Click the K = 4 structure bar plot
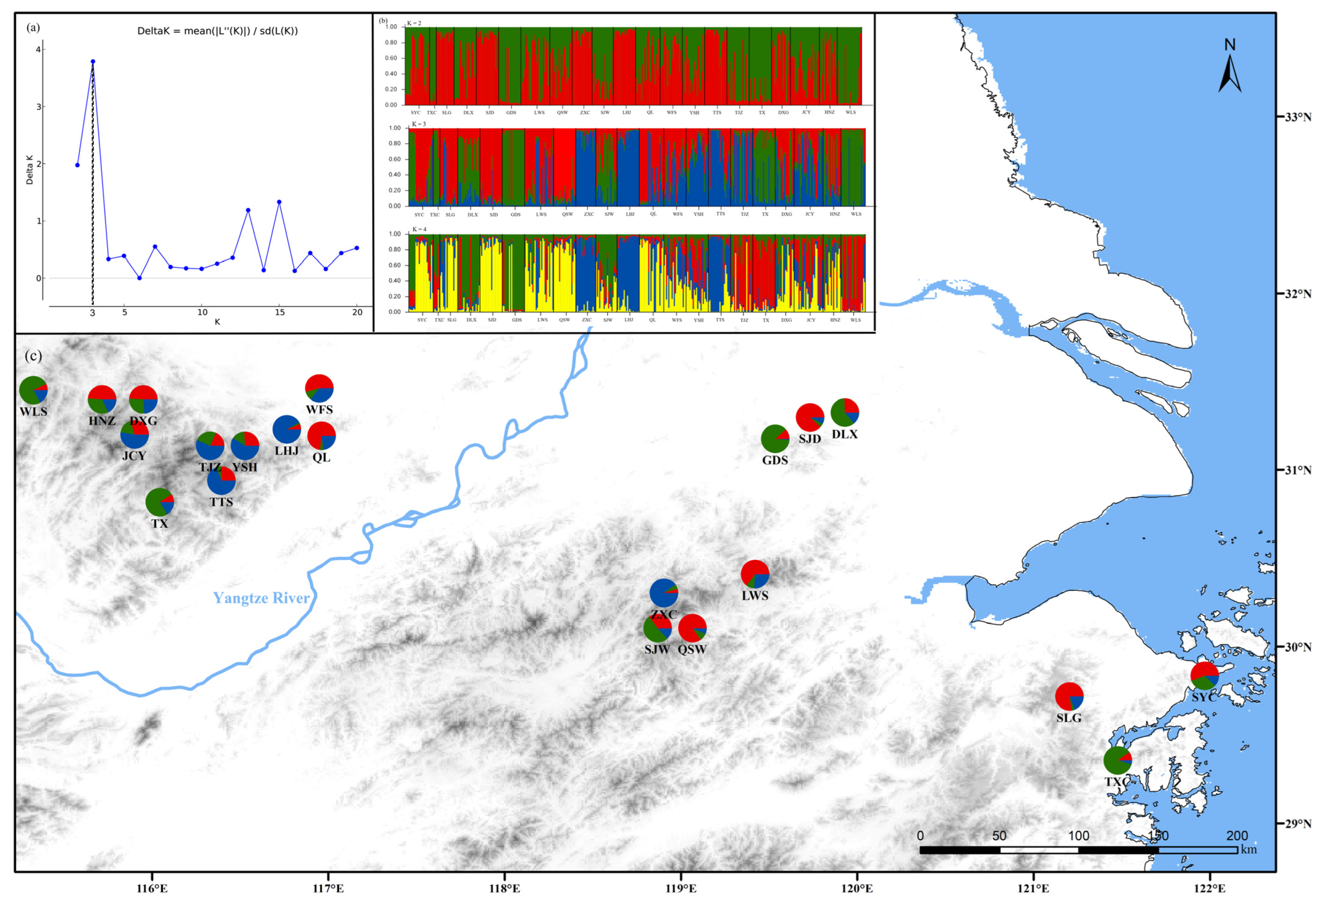This screenshot has width=1323, height=902. pyautogui.click(x=636, y=273)
